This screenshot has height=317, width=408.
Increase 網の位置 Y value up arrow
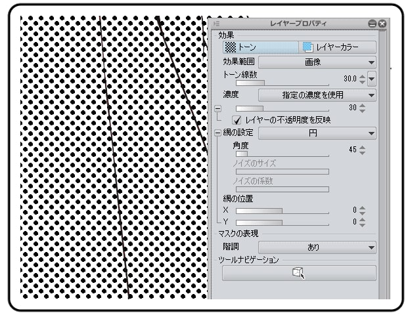pos(362,220)
